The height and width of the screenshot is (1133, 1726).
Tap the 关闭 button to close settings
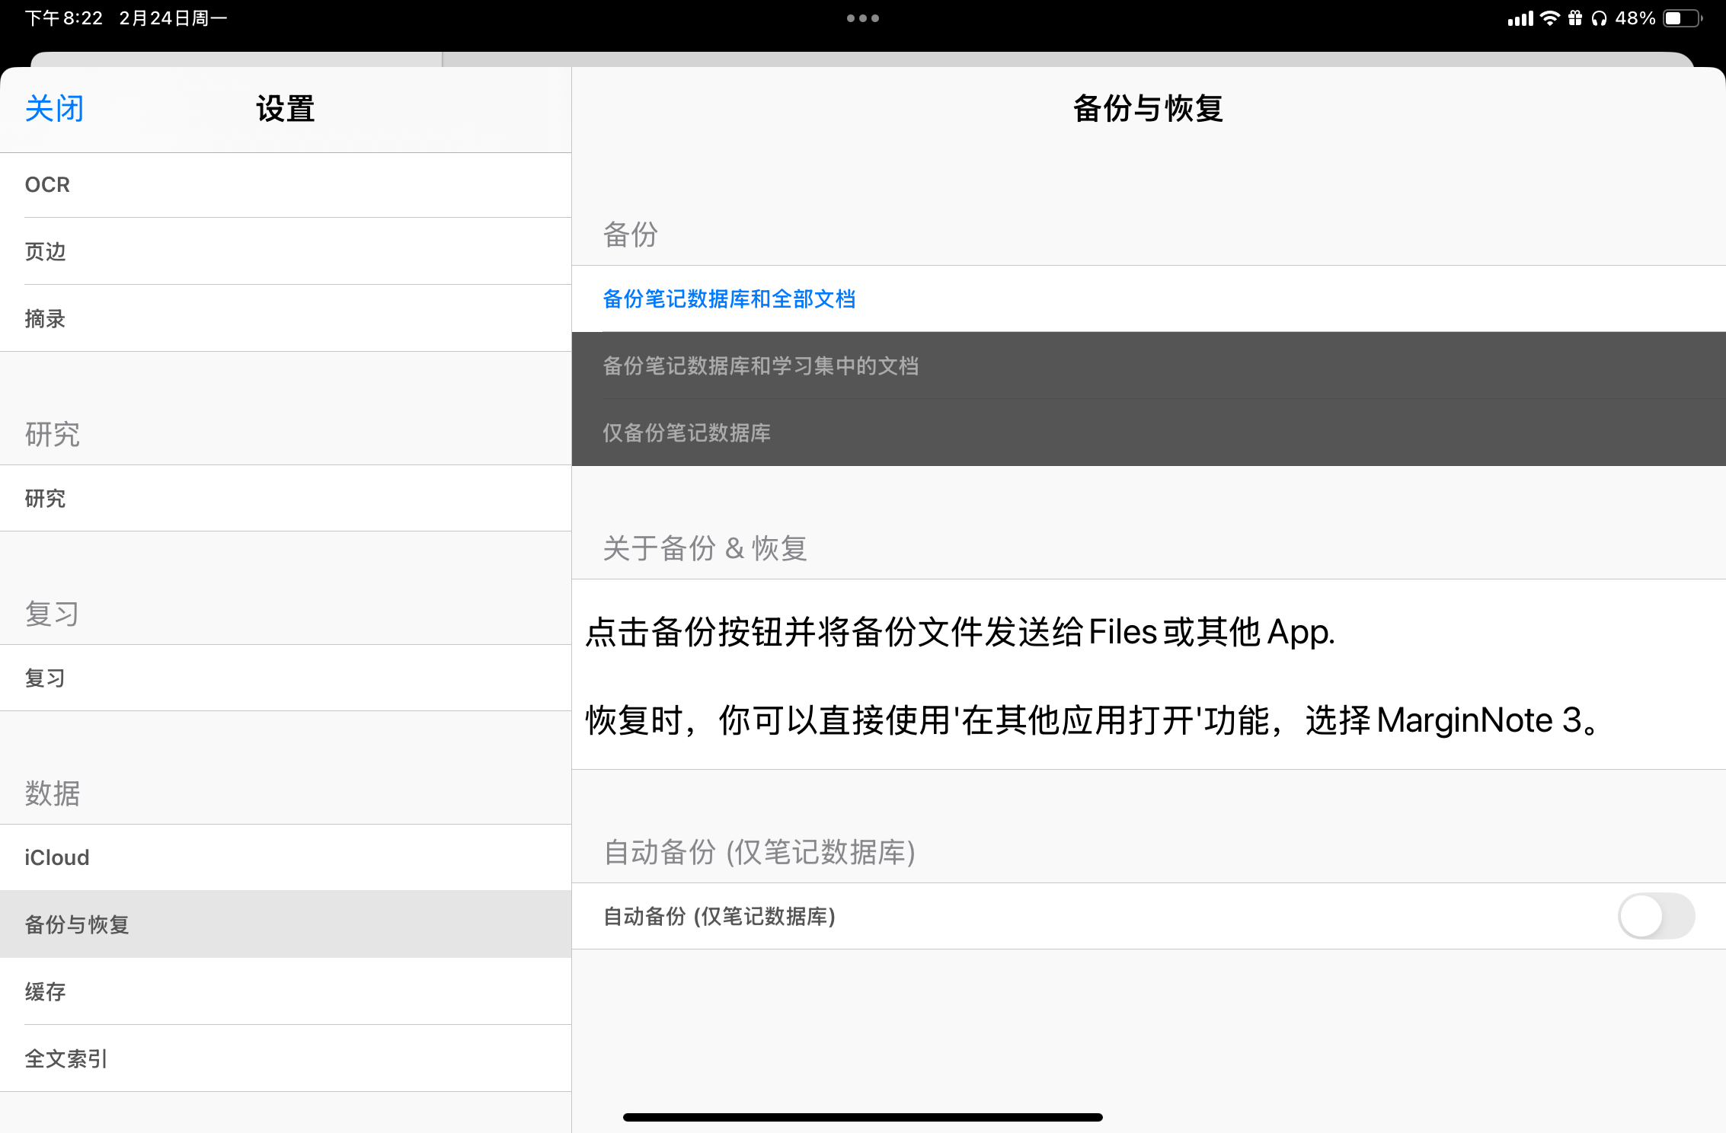click(55, 109)
